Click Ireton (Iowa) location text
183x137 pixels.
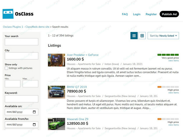coord(112,64)
